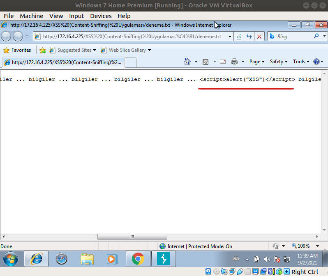Screen dimensions: 328x276
Task: Open VirtualBox Input menu
Action: 76,16
